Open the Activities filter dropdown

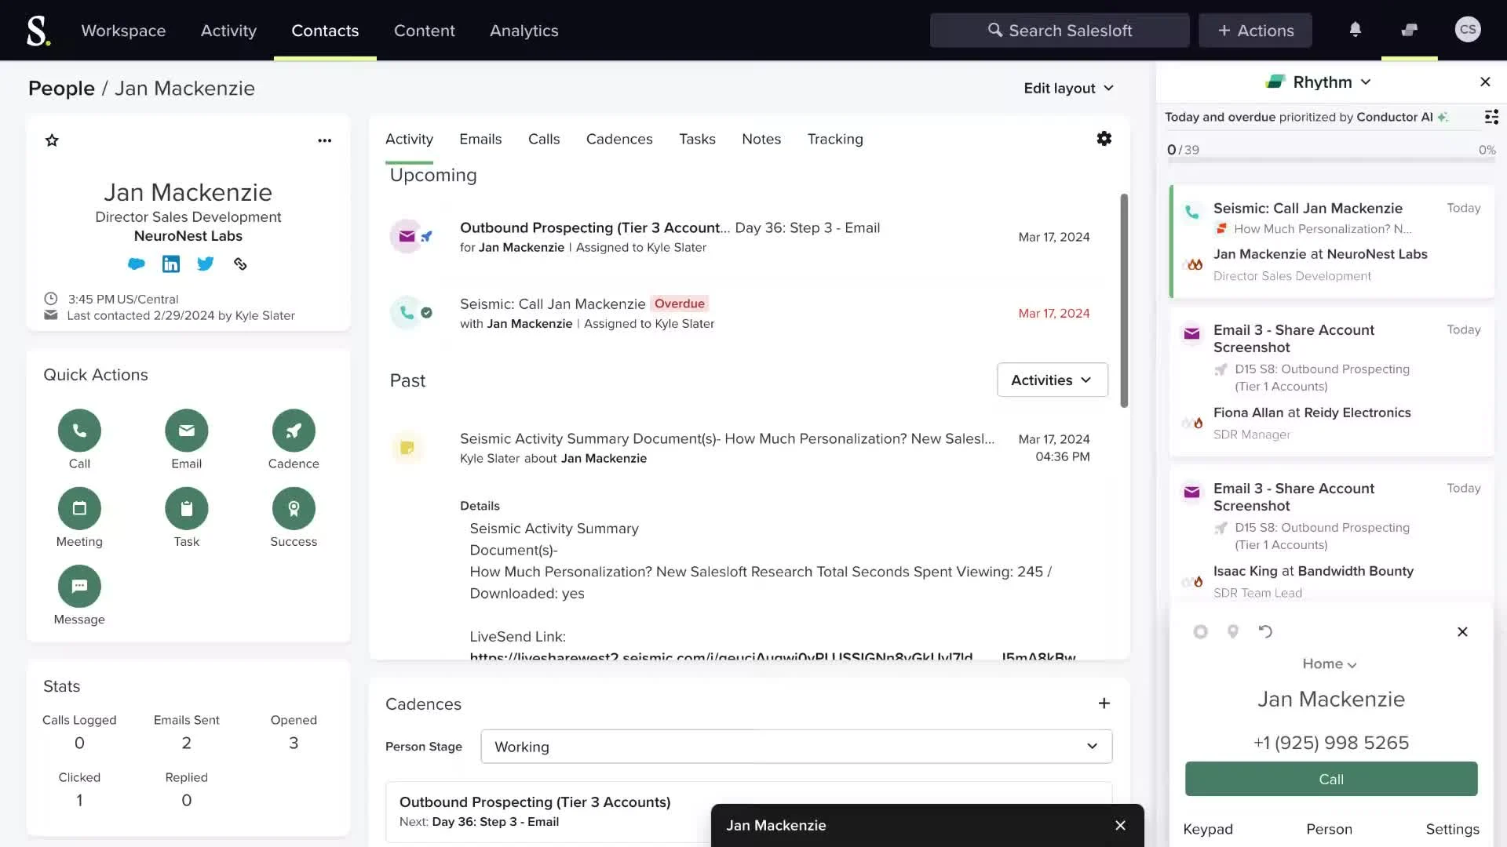tap(1052, 380)
